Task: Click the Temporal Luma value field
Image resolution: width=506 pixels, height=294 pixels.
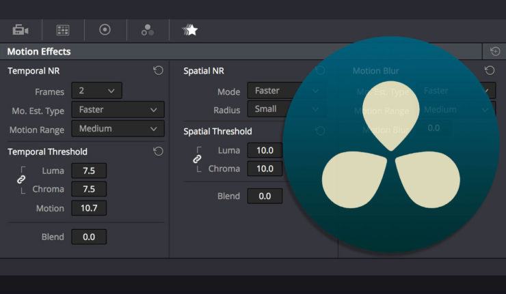Action: point(89,171)
